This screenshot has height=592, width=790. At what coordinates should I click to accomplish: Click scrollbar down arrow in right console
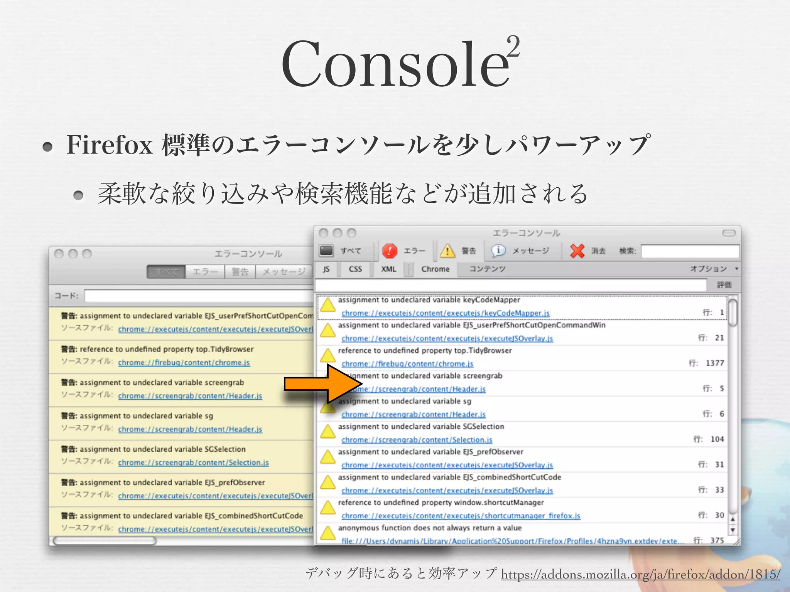[x=733, y=530]
